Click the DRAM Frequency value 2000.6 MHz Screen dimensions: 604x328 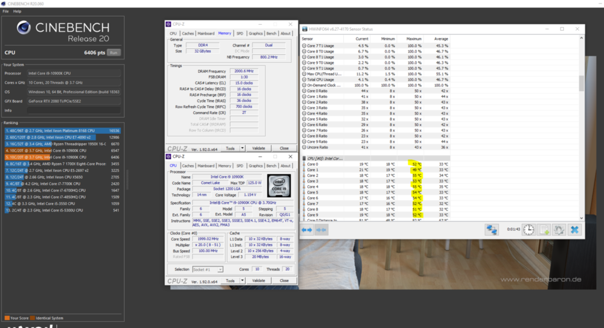244,71
